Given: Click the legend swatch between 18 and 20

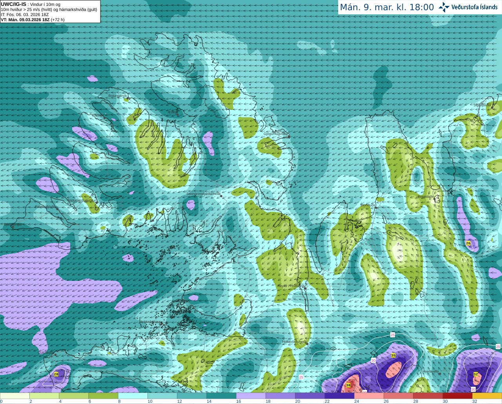Looking at the screenshot, I should click(x=280, y=396).
